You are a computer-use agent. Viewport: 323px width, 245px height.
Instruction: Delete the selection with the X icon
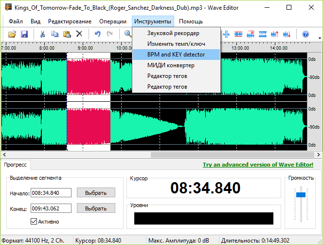coord(79,34)
